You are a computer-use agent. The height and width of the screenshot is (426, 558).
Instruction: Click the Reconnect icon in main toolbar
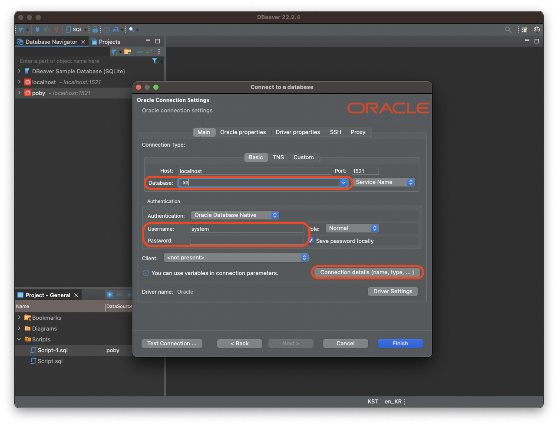point(47,29)
